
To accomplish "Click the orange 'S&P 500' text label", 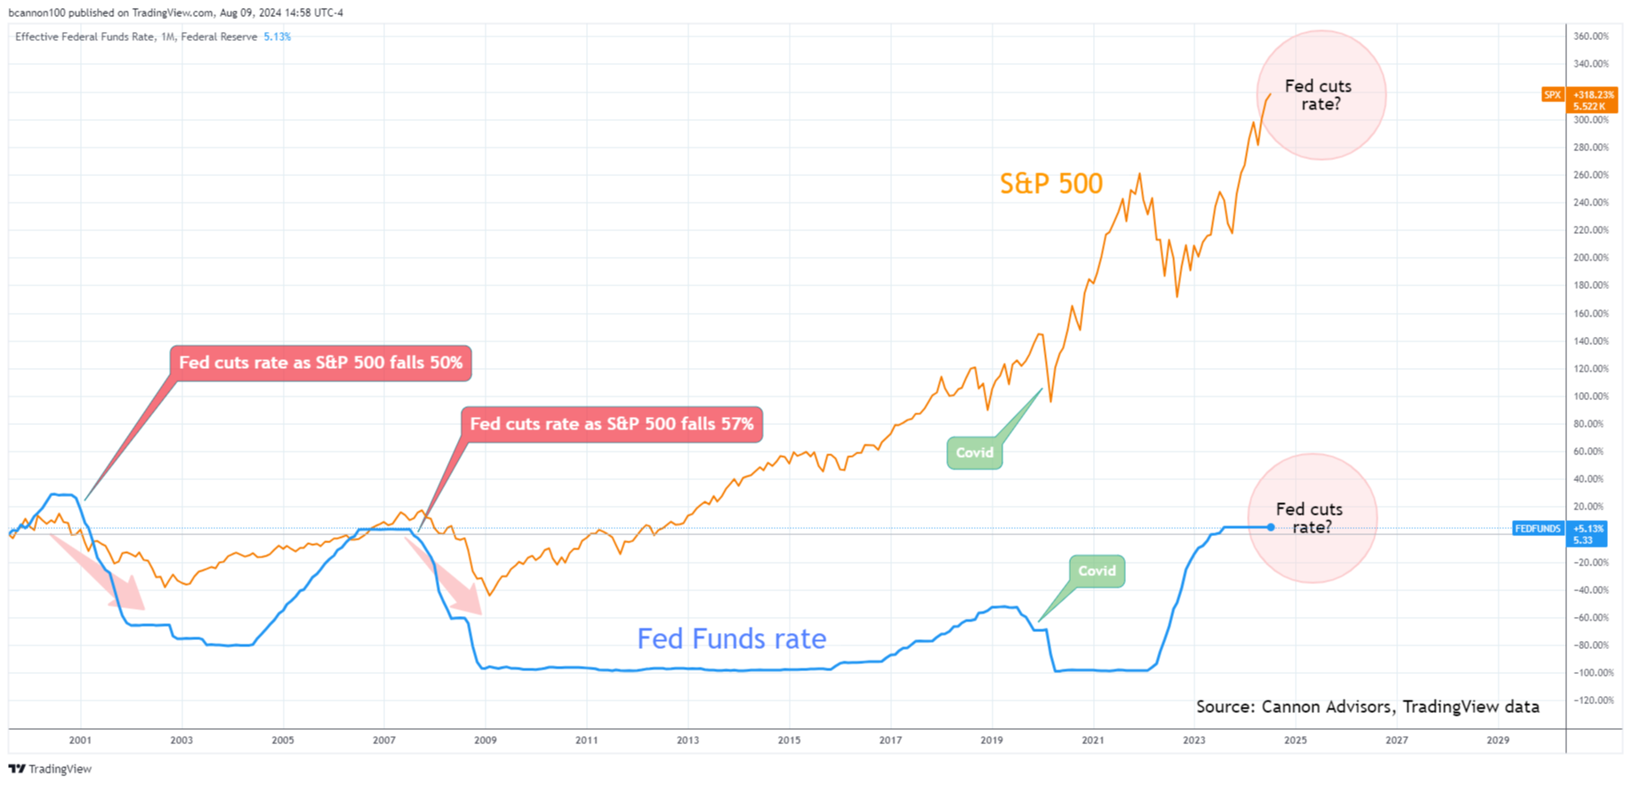I will pos(1051,183).
